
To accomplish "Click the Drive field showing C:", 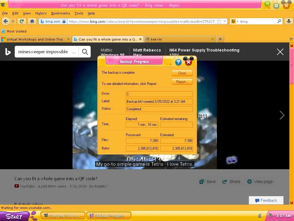I will [x=159, y=94].
